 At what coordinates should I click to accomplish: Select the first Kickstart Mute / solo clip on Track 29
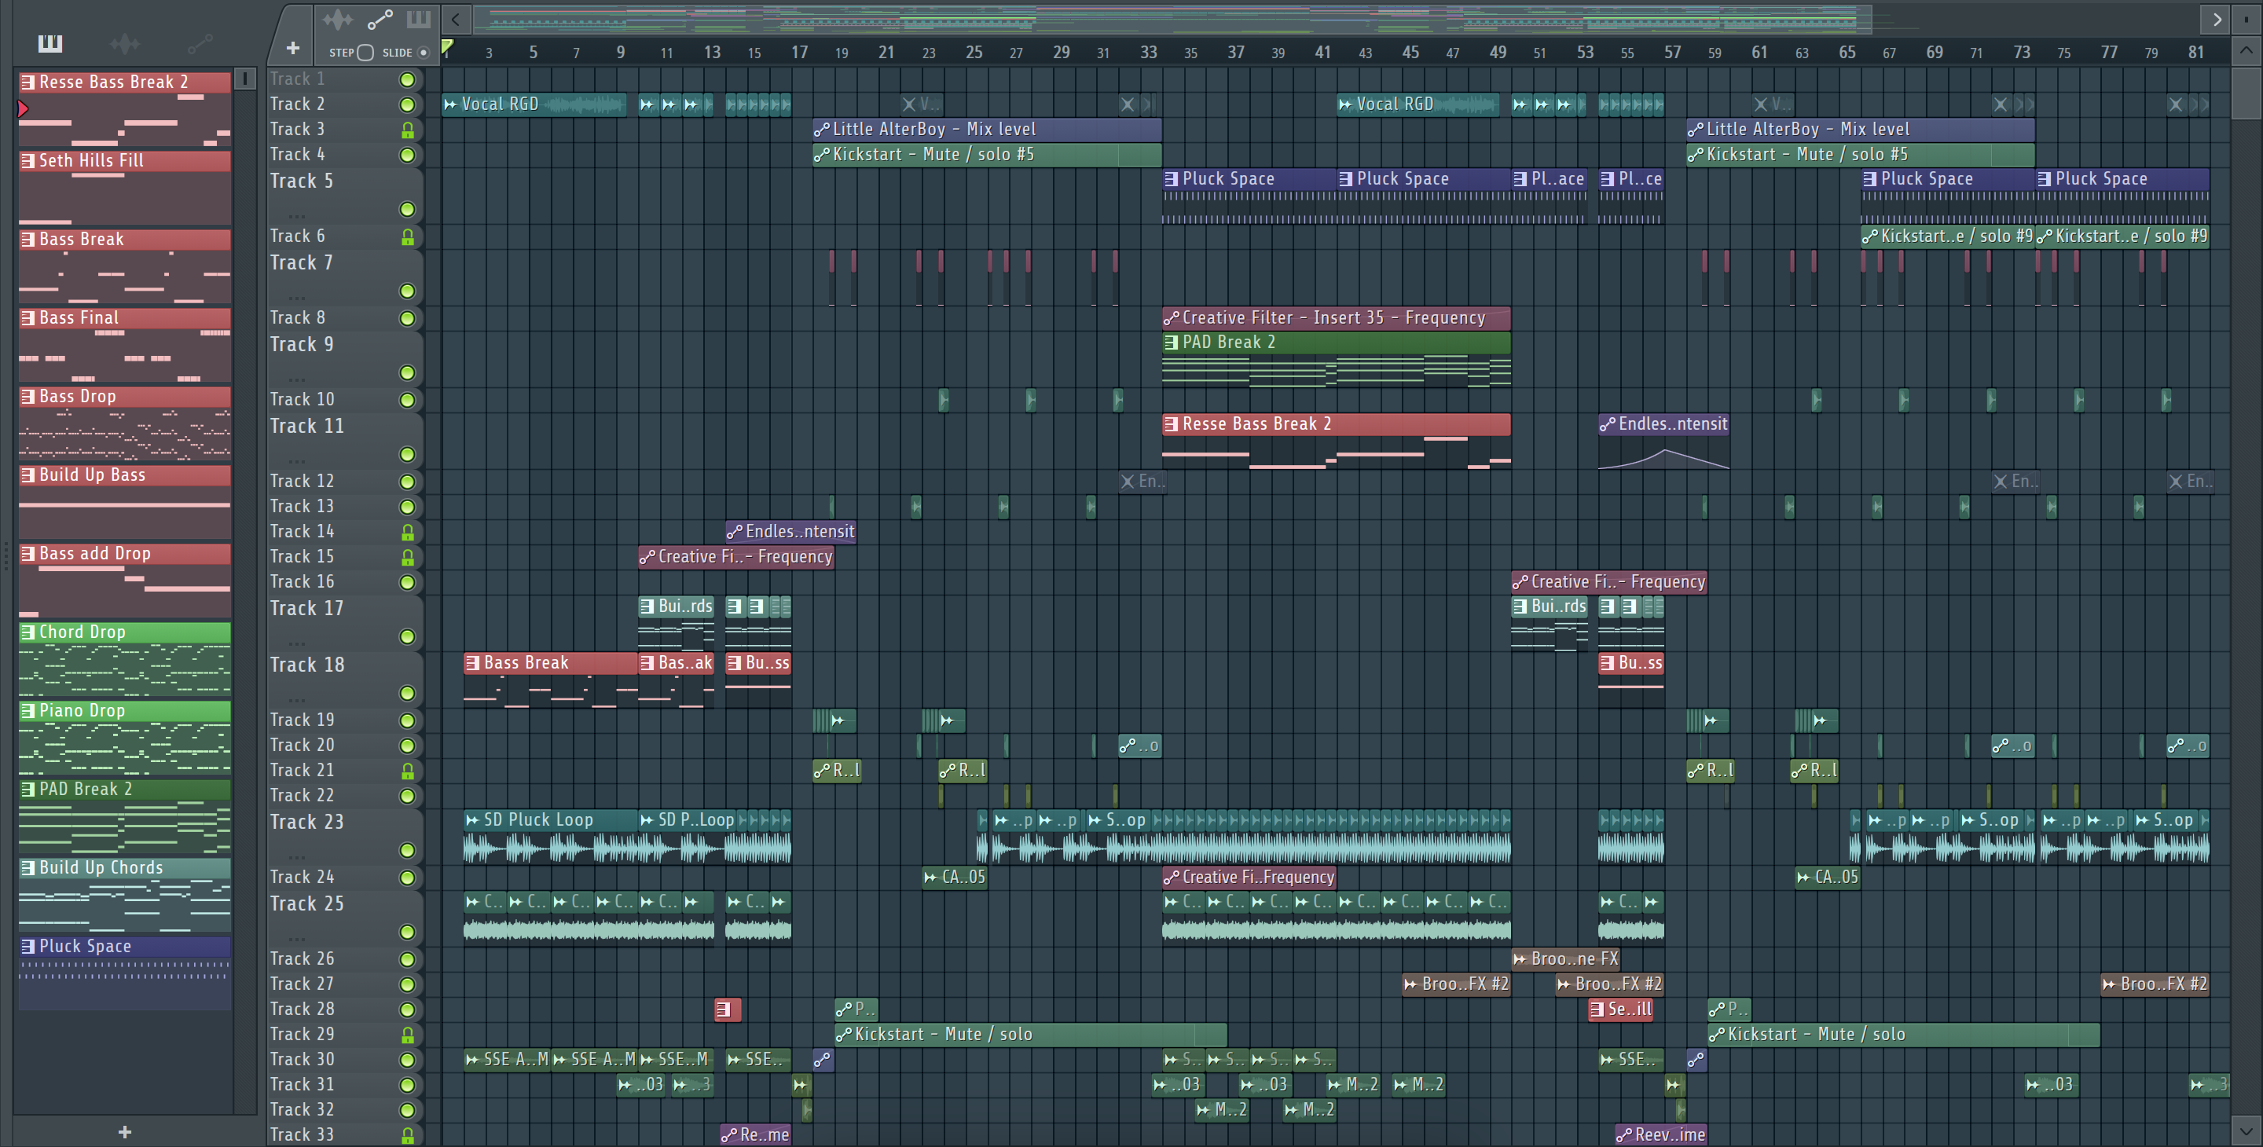tap(1029, 1035)
